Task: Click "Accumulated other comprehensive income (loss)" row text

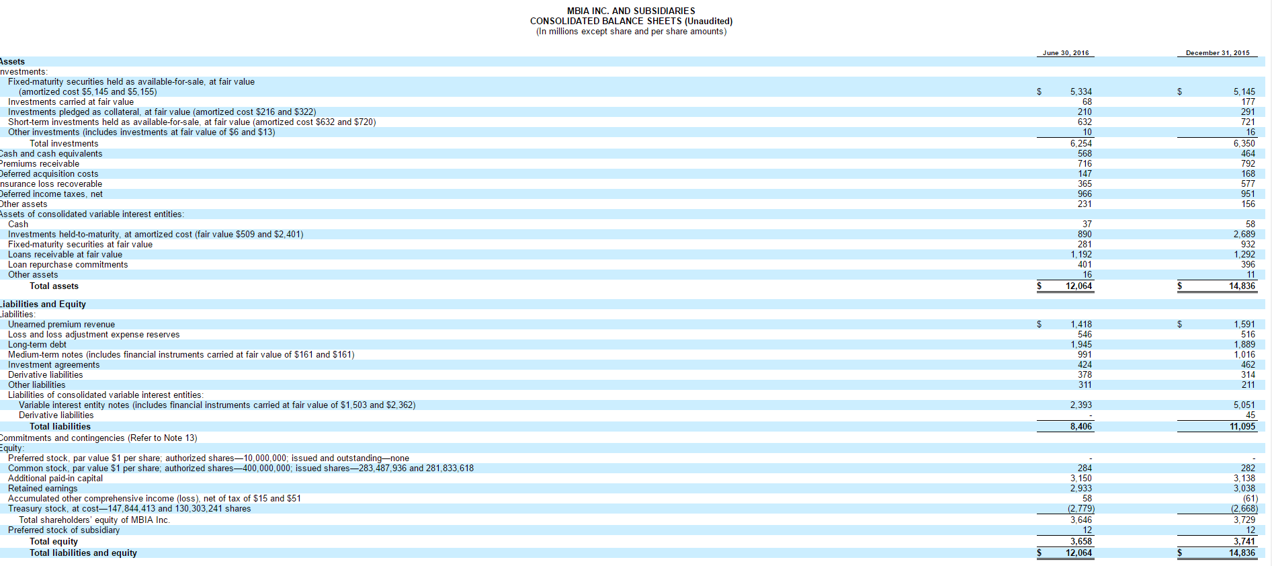Action: click(x=155, y=498)
